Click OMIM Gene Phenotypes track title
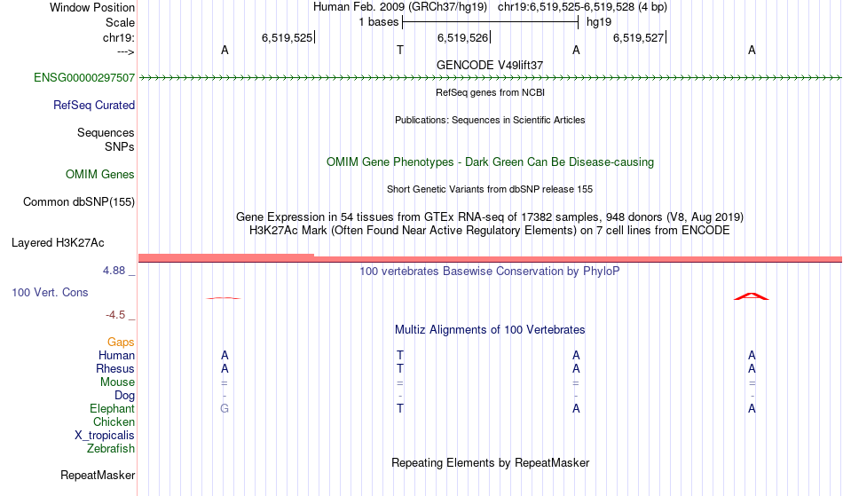Screen dimensions: 843x496 [x=491, y=162]
